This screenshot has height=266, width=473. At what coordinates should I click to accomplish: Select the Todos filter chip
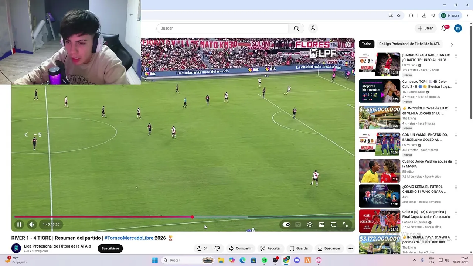[x=367, y=44]
